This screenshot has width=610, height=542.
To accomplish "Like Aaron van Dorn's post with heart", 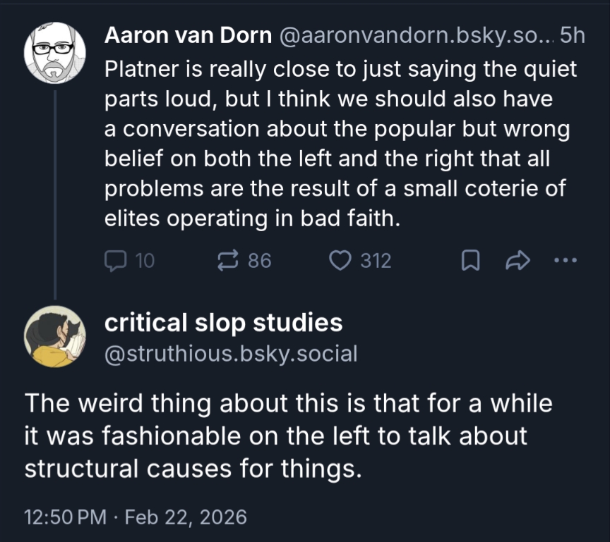I will [342, 261].
